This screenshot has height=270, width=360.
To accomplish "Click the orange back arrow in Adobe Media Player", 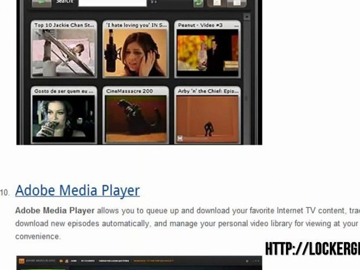I will (61, 261).
